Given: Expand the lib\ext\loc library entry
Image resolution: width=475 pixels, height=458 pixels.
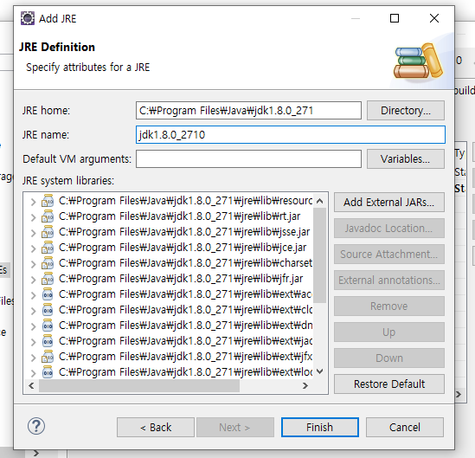Looking at the screenshot, I should click(34, 373).
